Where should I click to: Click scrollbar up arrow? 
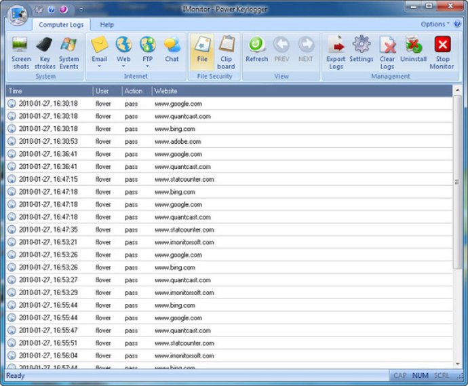(x=457, y=90)
